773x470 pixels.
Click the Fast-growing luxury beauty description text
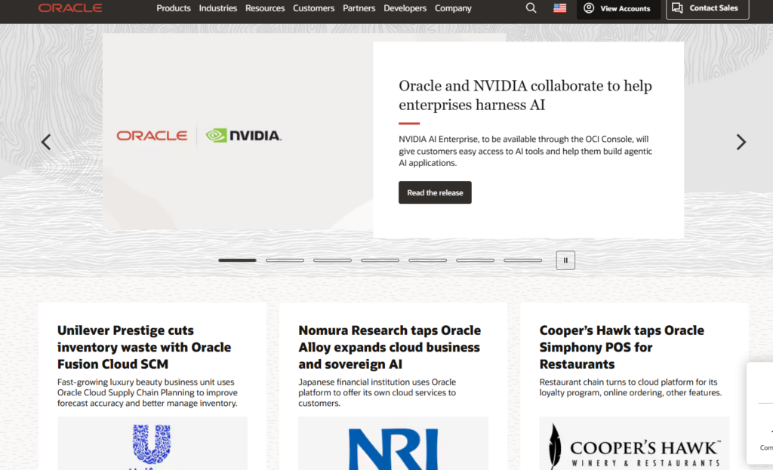pyautogui.click(x=147, y=392)
